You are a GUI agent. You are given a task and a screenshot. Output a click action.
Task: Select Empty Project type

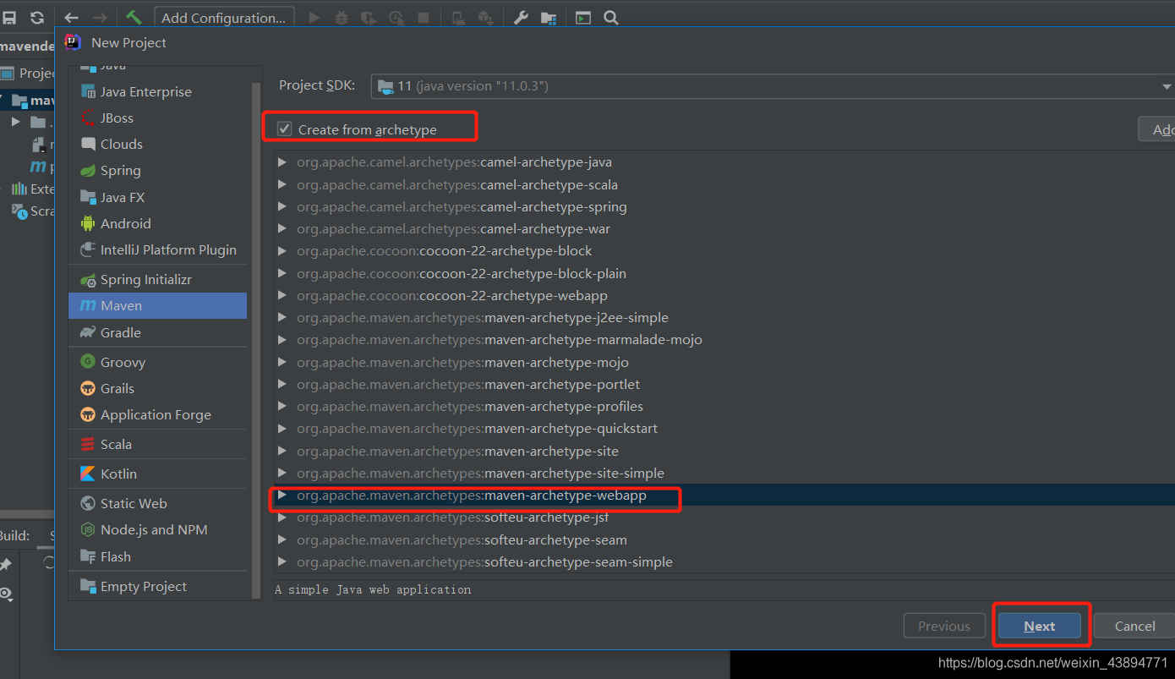[157, 586]
